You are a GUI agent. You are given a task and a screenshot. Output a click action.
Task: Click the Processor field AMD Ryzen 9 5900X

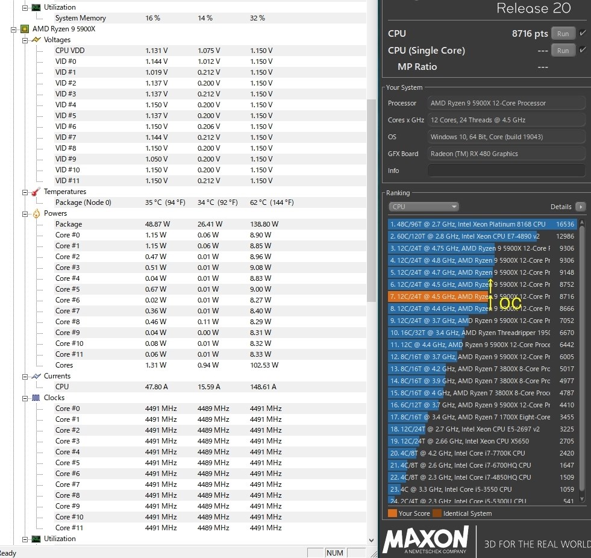pyautogui.click(x=506, y=103)
